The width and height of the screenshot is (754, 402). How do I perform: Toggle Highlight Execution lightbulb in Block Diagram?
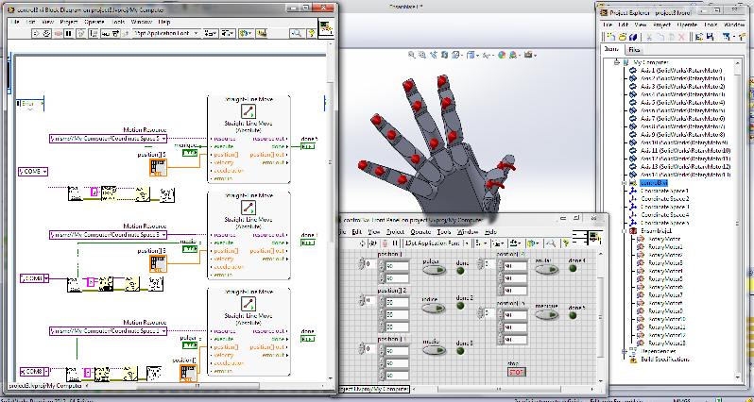pyautogui.click(x=81, y=33)
